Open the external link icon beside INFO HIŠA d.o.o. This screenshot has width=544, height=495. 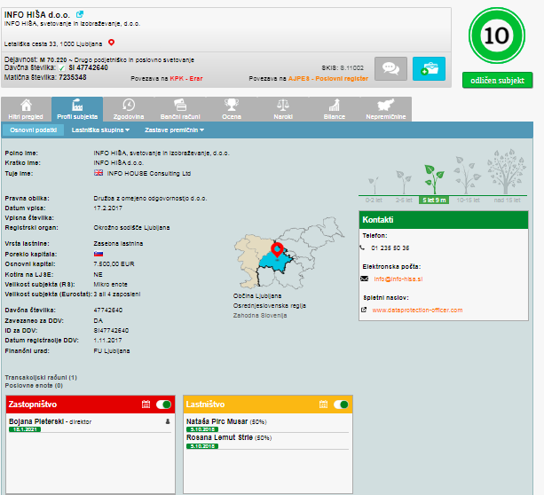pos(80,14)
